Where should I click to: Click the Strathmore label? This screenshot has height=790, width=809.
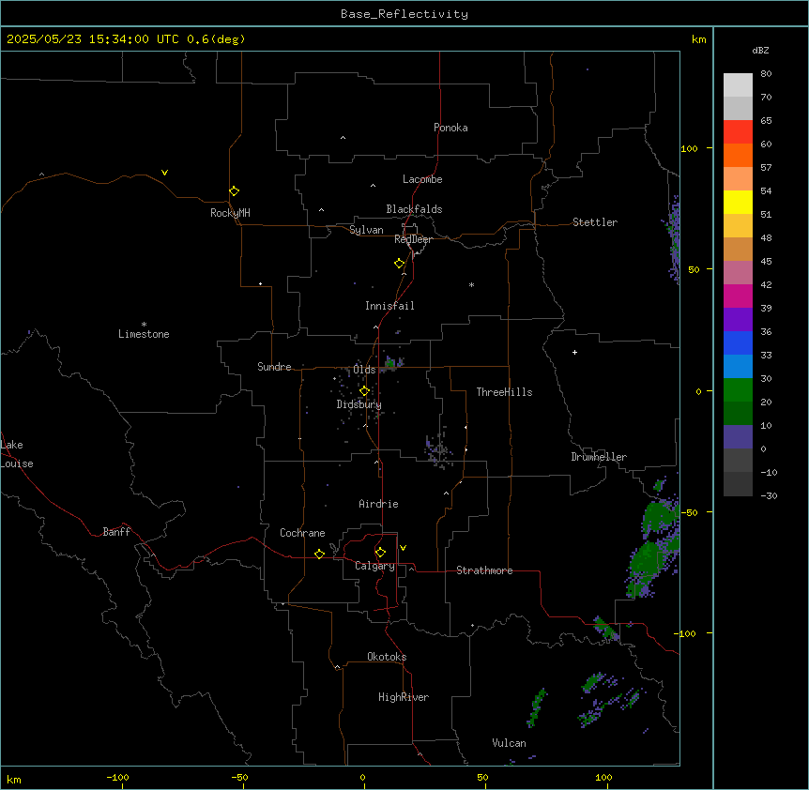(x=484, y=570)
